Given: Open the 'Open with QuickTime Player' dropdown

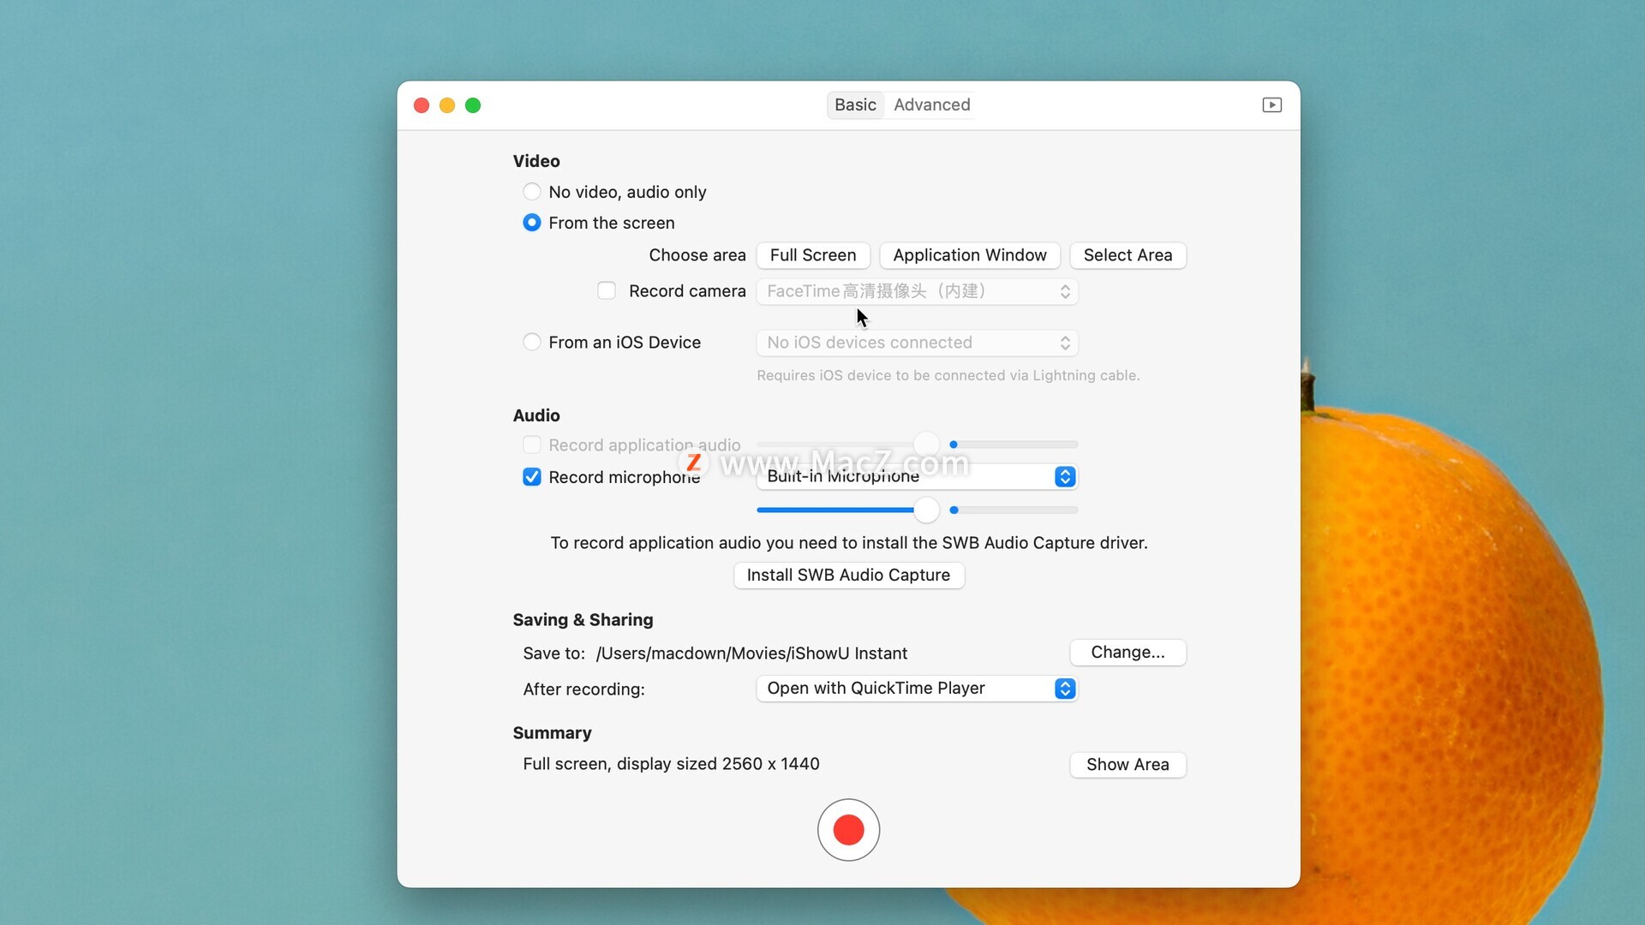Looking at the screenshot, I should click(x=917, y=689).
